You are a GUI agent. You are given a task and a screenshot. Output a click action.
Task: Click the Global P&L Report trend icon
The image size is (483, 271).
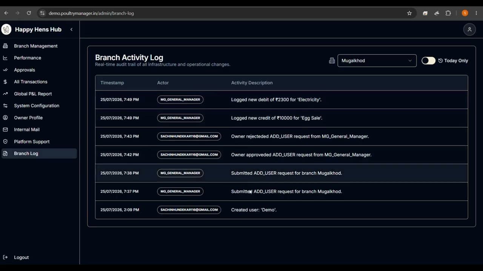(x=5, y=94)
